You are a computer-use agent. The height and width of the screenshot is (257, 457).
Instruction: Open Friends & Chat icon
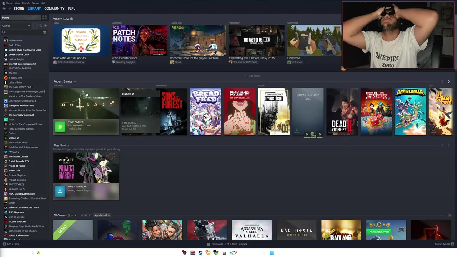(x=453, y=244)
